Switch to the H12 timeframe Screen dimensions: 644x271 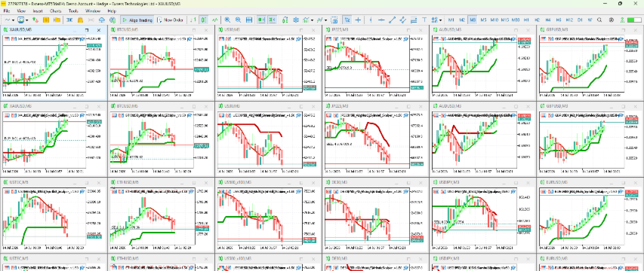click(569, 20)
